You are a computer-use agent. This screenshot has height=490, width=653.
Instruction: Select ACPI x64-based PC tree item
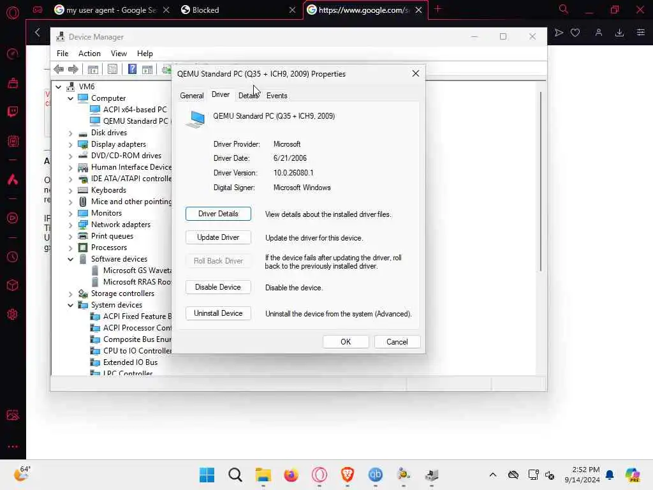coord(135,110)
